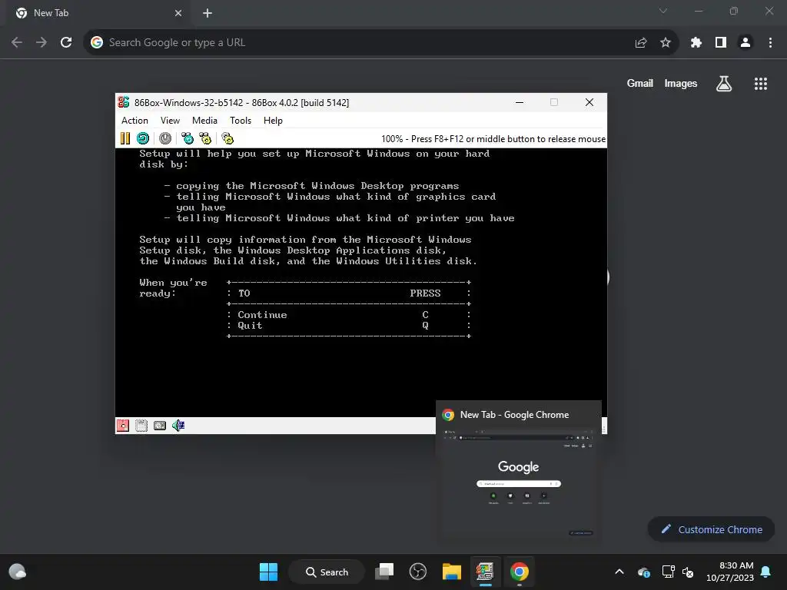787x590 pixels.
Task: Click Chrome forward navigation arrow
Action: [x=42, y=43]
